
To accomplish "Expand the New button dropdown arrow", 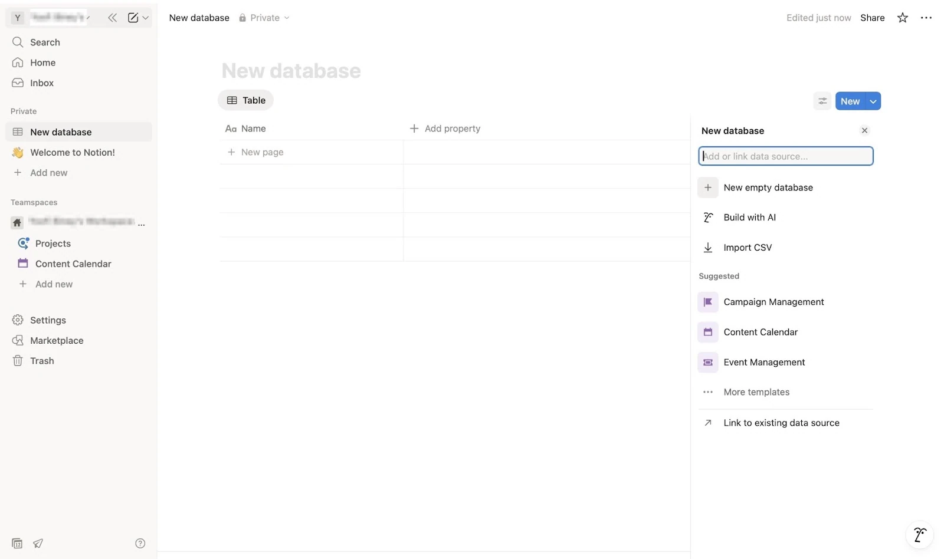I will (x=873, y=101).
